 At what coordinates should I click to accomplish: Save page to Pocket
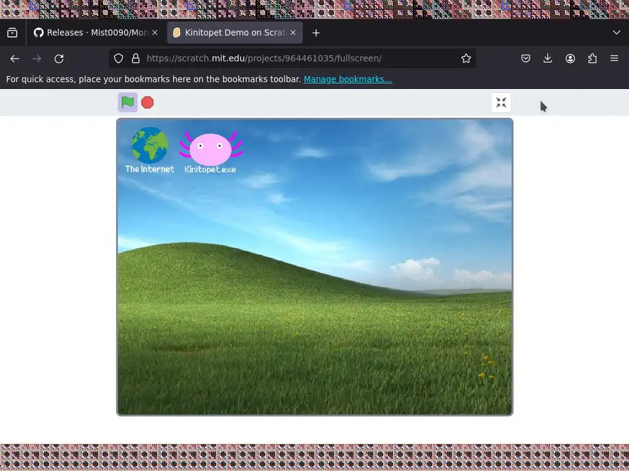pos(526,58)
